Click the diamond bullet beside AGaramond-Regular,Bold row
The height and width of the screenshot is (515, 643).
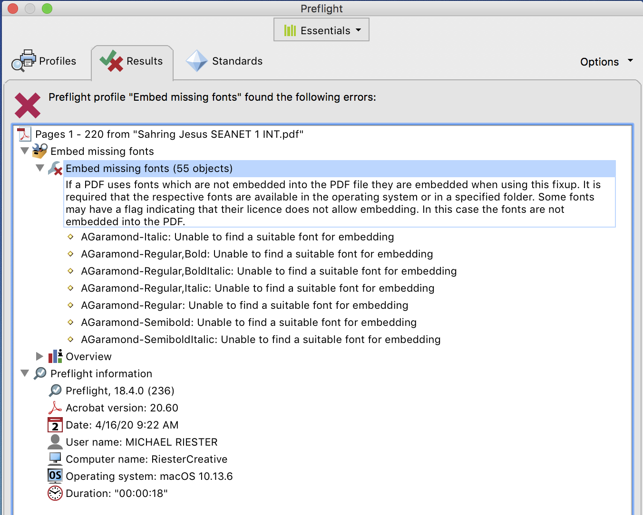tap(70, 254)
